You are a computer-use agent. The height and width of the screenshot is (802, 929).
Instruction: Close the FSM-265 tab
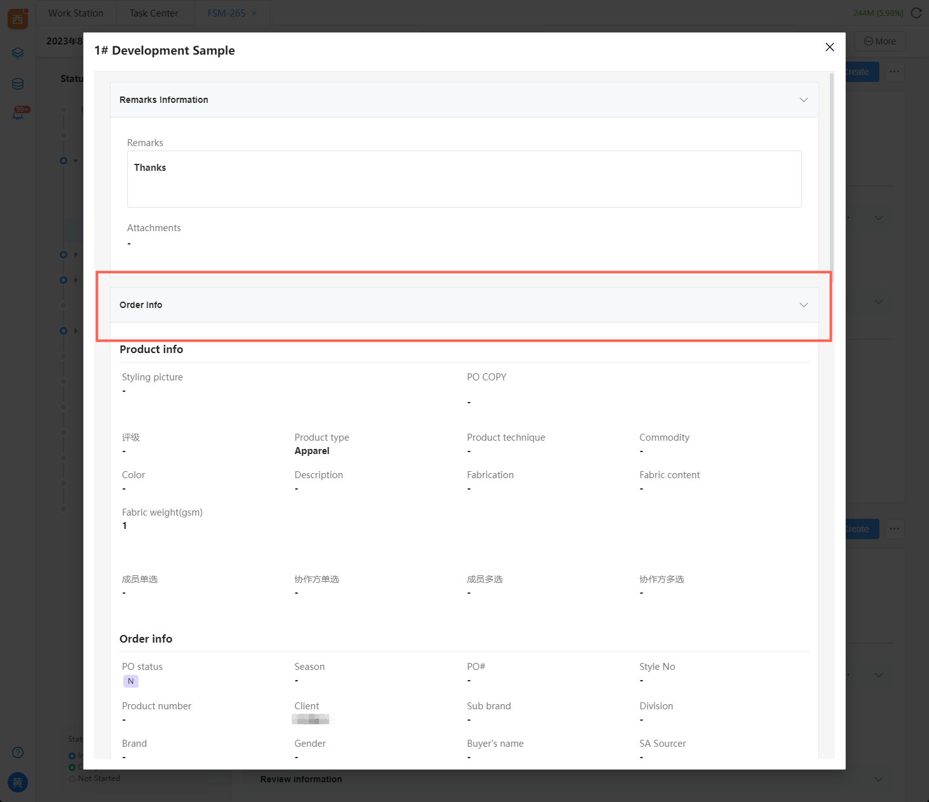tap(255, 13)
